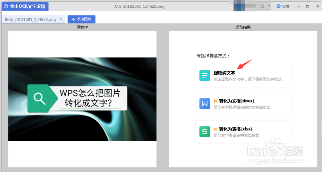Viewport: 322px width, 172px height.
Task: Minimize the OCR window
Action: coord(299,6)
